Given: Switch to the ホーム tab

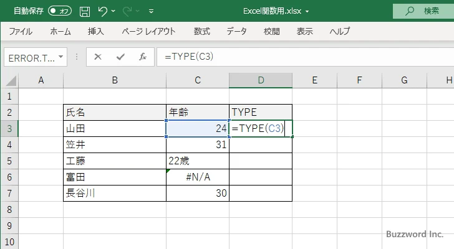Looking at the screenshot, I should [x=60, y=31].
